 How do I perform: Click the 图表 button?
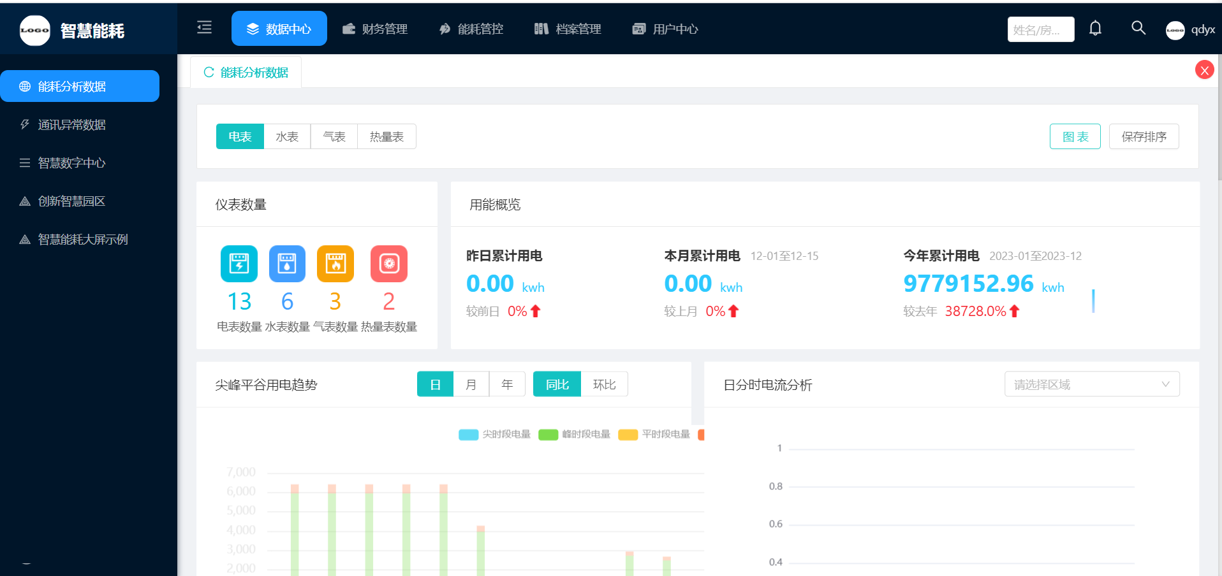tap(1075, 137)
